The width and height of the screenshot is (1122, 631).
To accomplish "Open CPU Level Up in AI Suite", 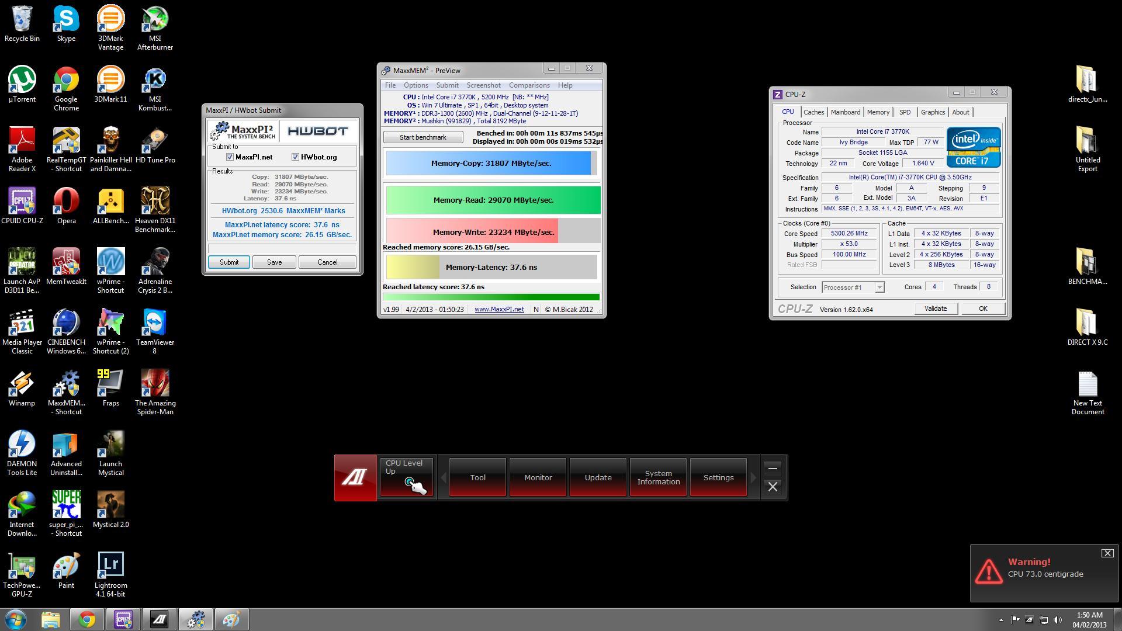I will (407, 477).
